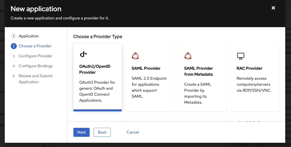Click the step 2 number badge
291x147 pixels.
14,46
